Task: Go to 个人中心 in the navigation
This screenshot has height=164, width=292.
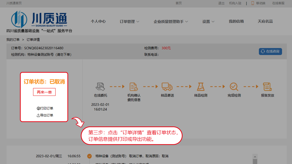Action: [98, 21]
